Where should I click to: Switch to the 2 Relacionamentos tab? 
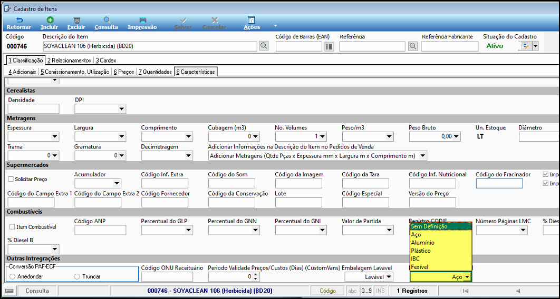tap(69, 61)
